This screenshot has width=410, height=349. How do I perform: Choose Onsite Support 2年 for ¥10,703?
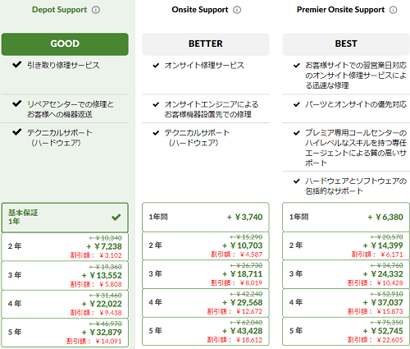(206, 246)
